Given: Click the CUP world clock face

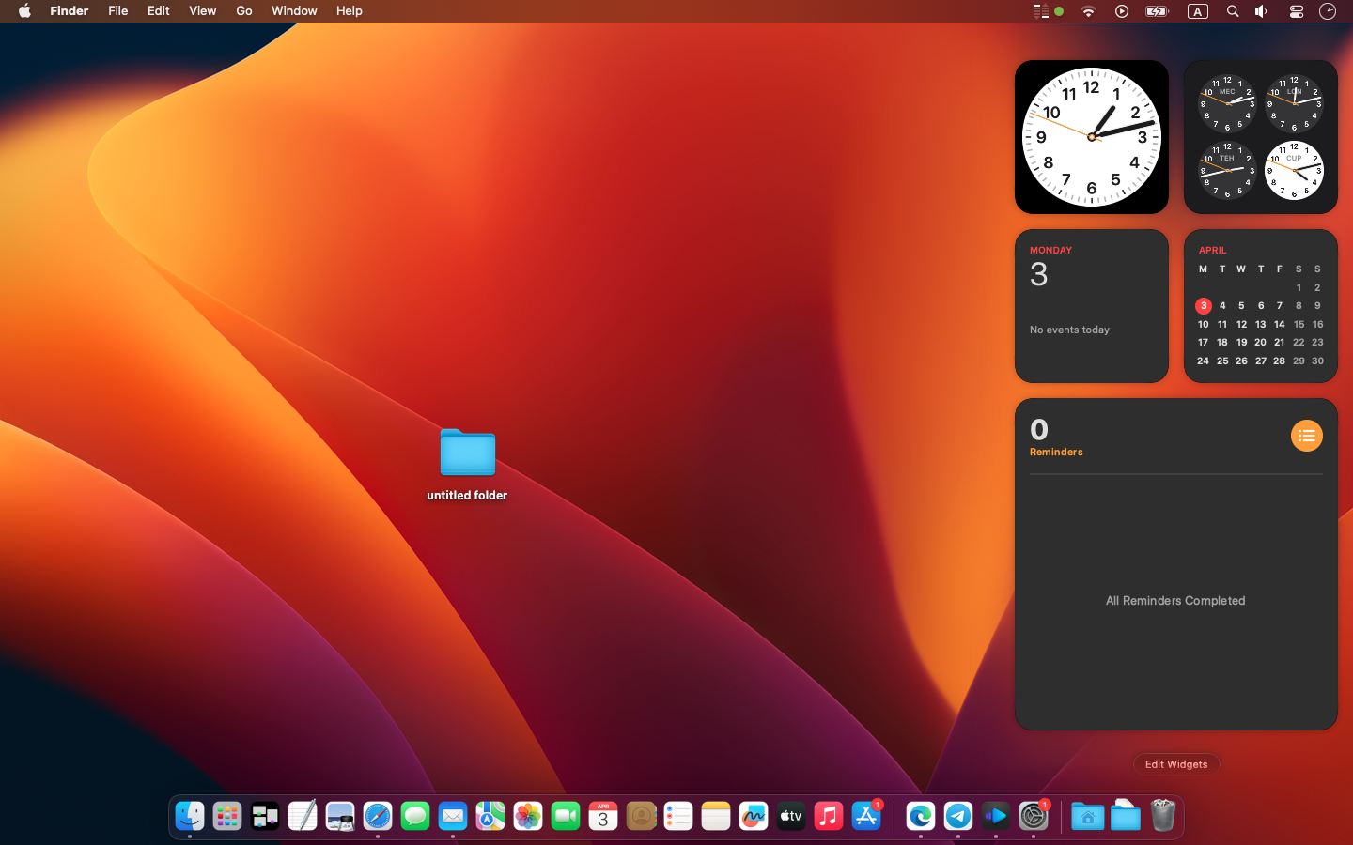Looking at the screenshot, I should point(1294,170).
